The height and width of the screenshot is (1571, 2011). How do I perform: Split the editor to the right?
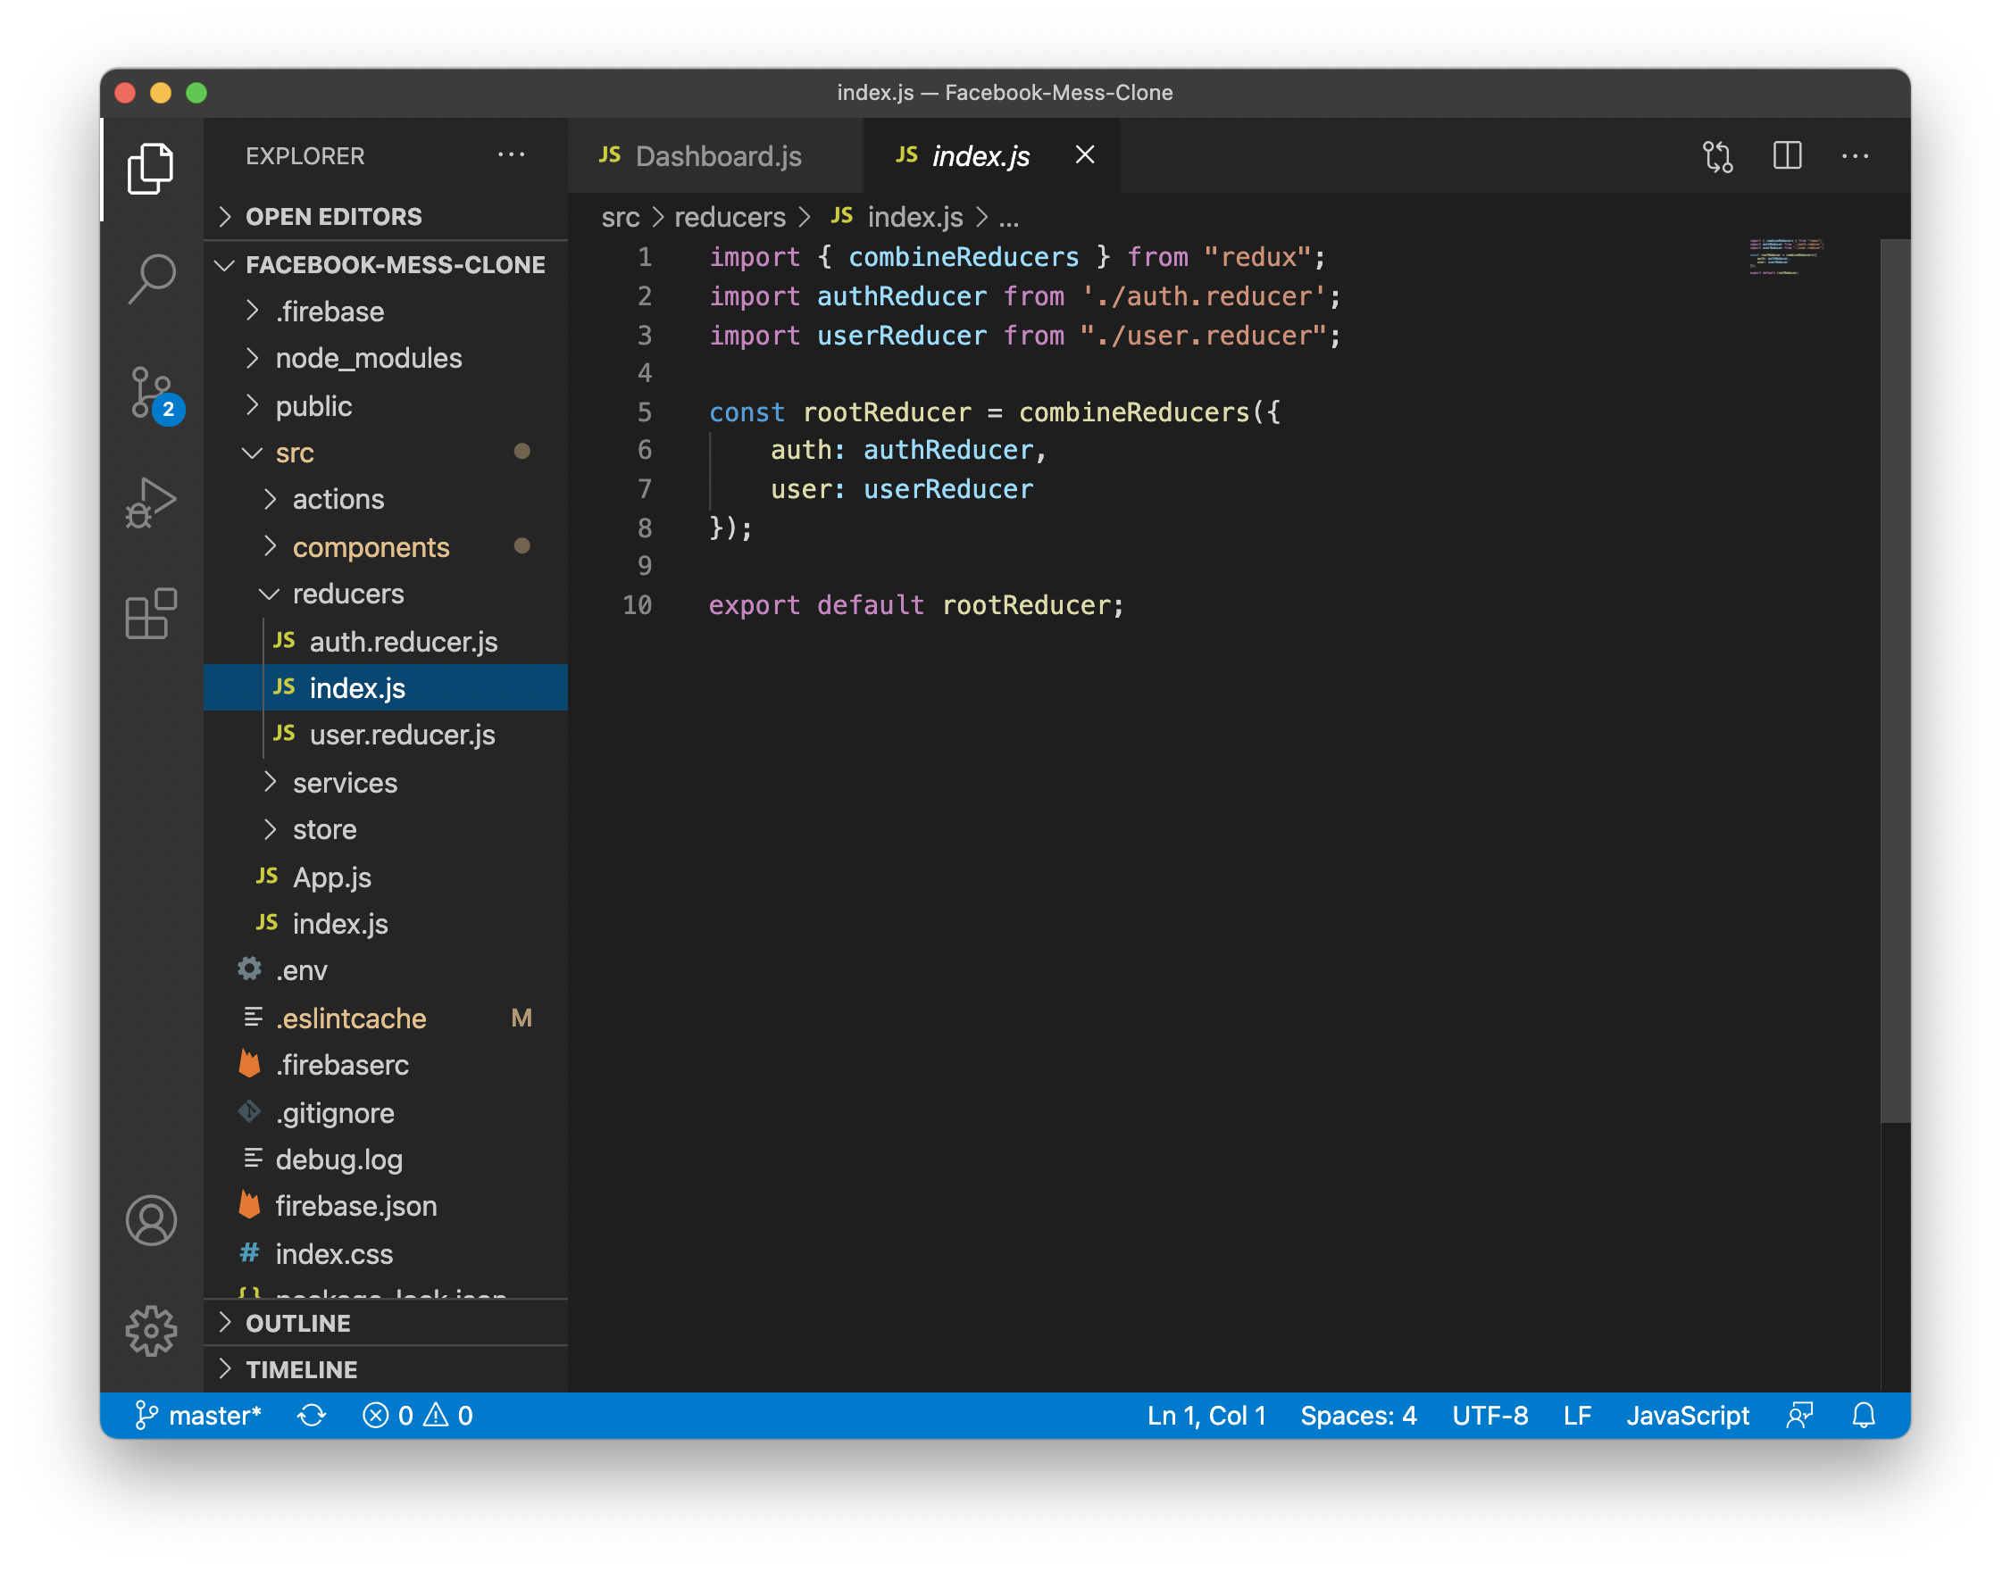pyautogui.click(x=1787, y=155)
